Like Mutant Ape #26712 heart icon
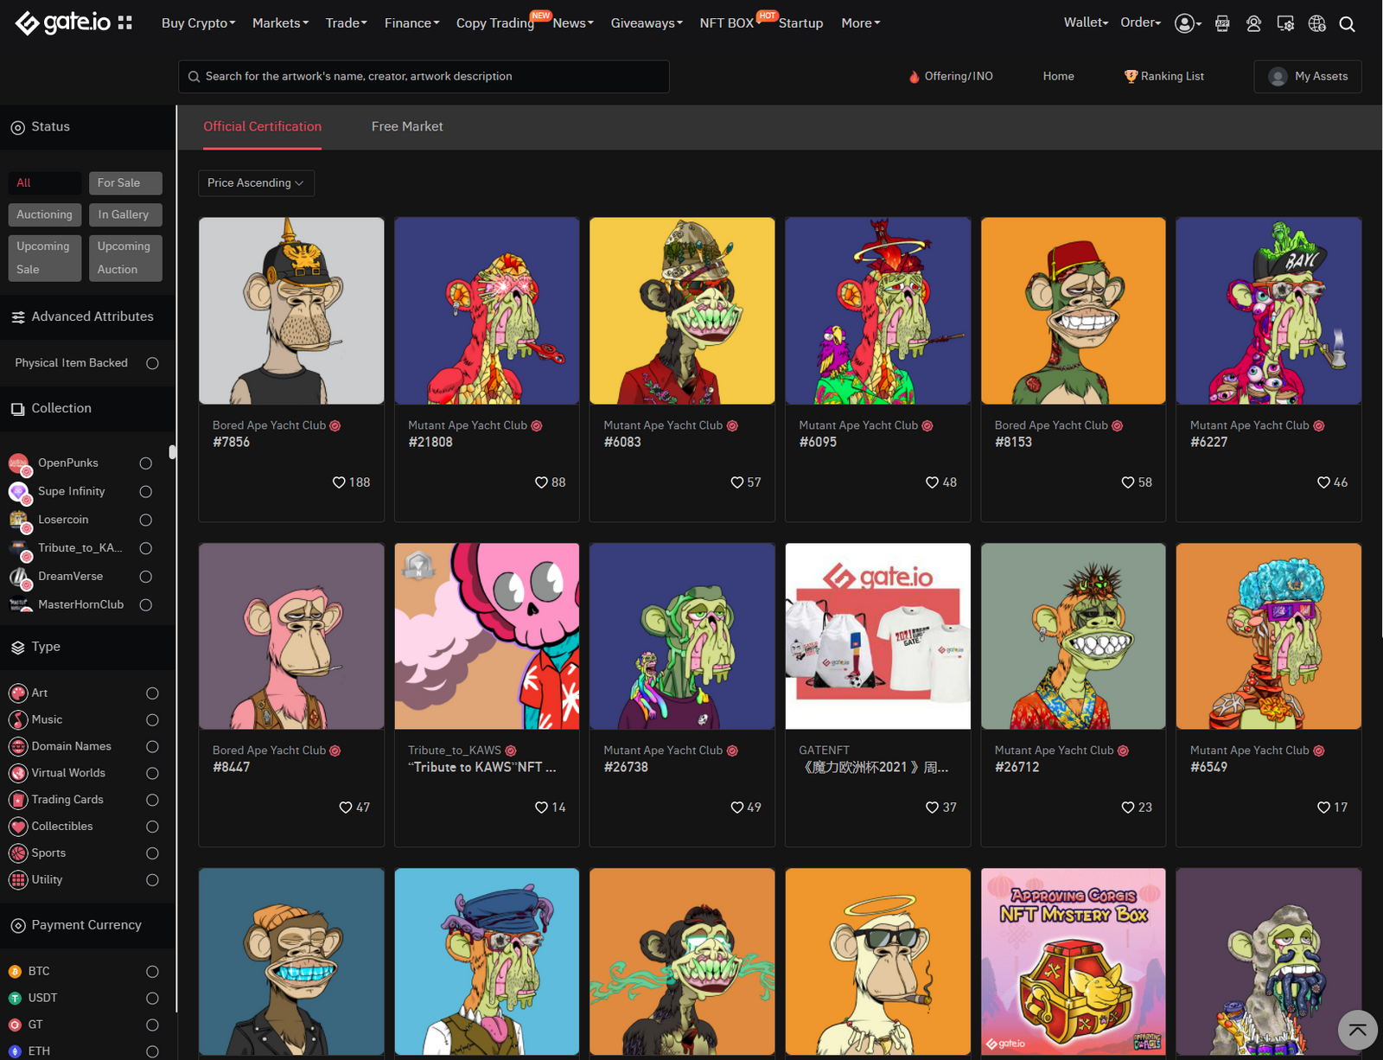The width and height of the screenshot is (1383, 1060). coord(1127,808)
